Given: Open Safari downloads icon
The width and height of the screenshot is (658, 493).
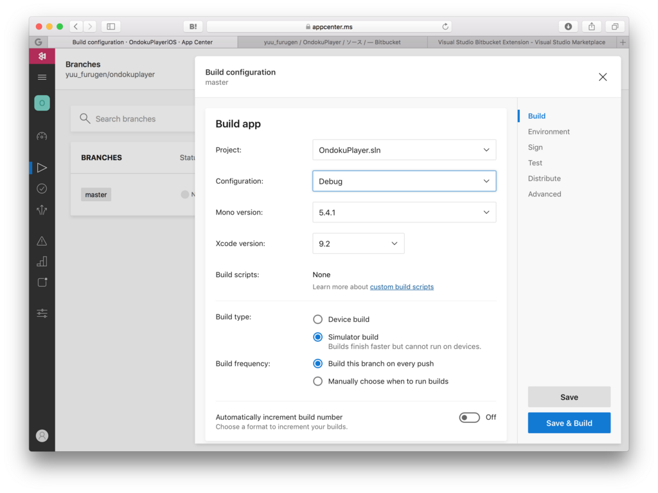Looking at the screenshot, I should pyautogui.click(x=568, y=26).
